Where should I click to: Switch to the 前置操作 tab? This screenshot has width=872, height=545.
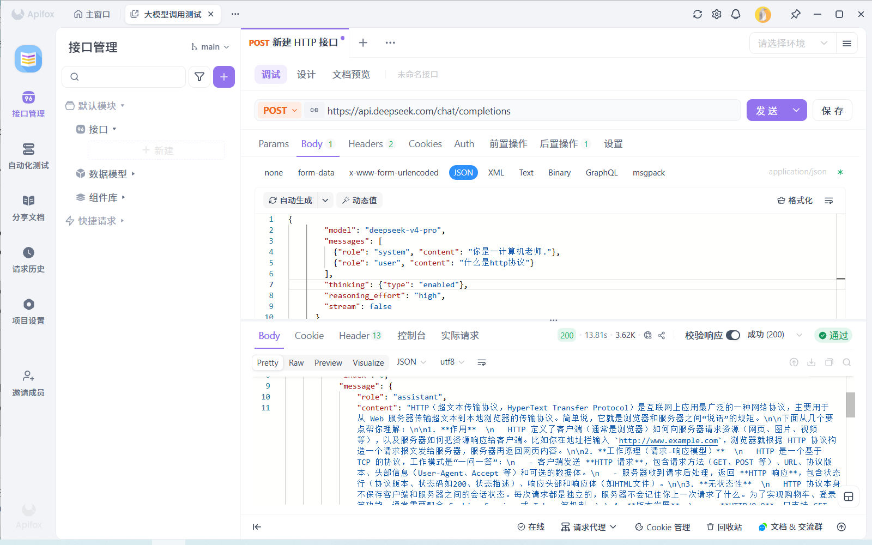tap(508, 144)
